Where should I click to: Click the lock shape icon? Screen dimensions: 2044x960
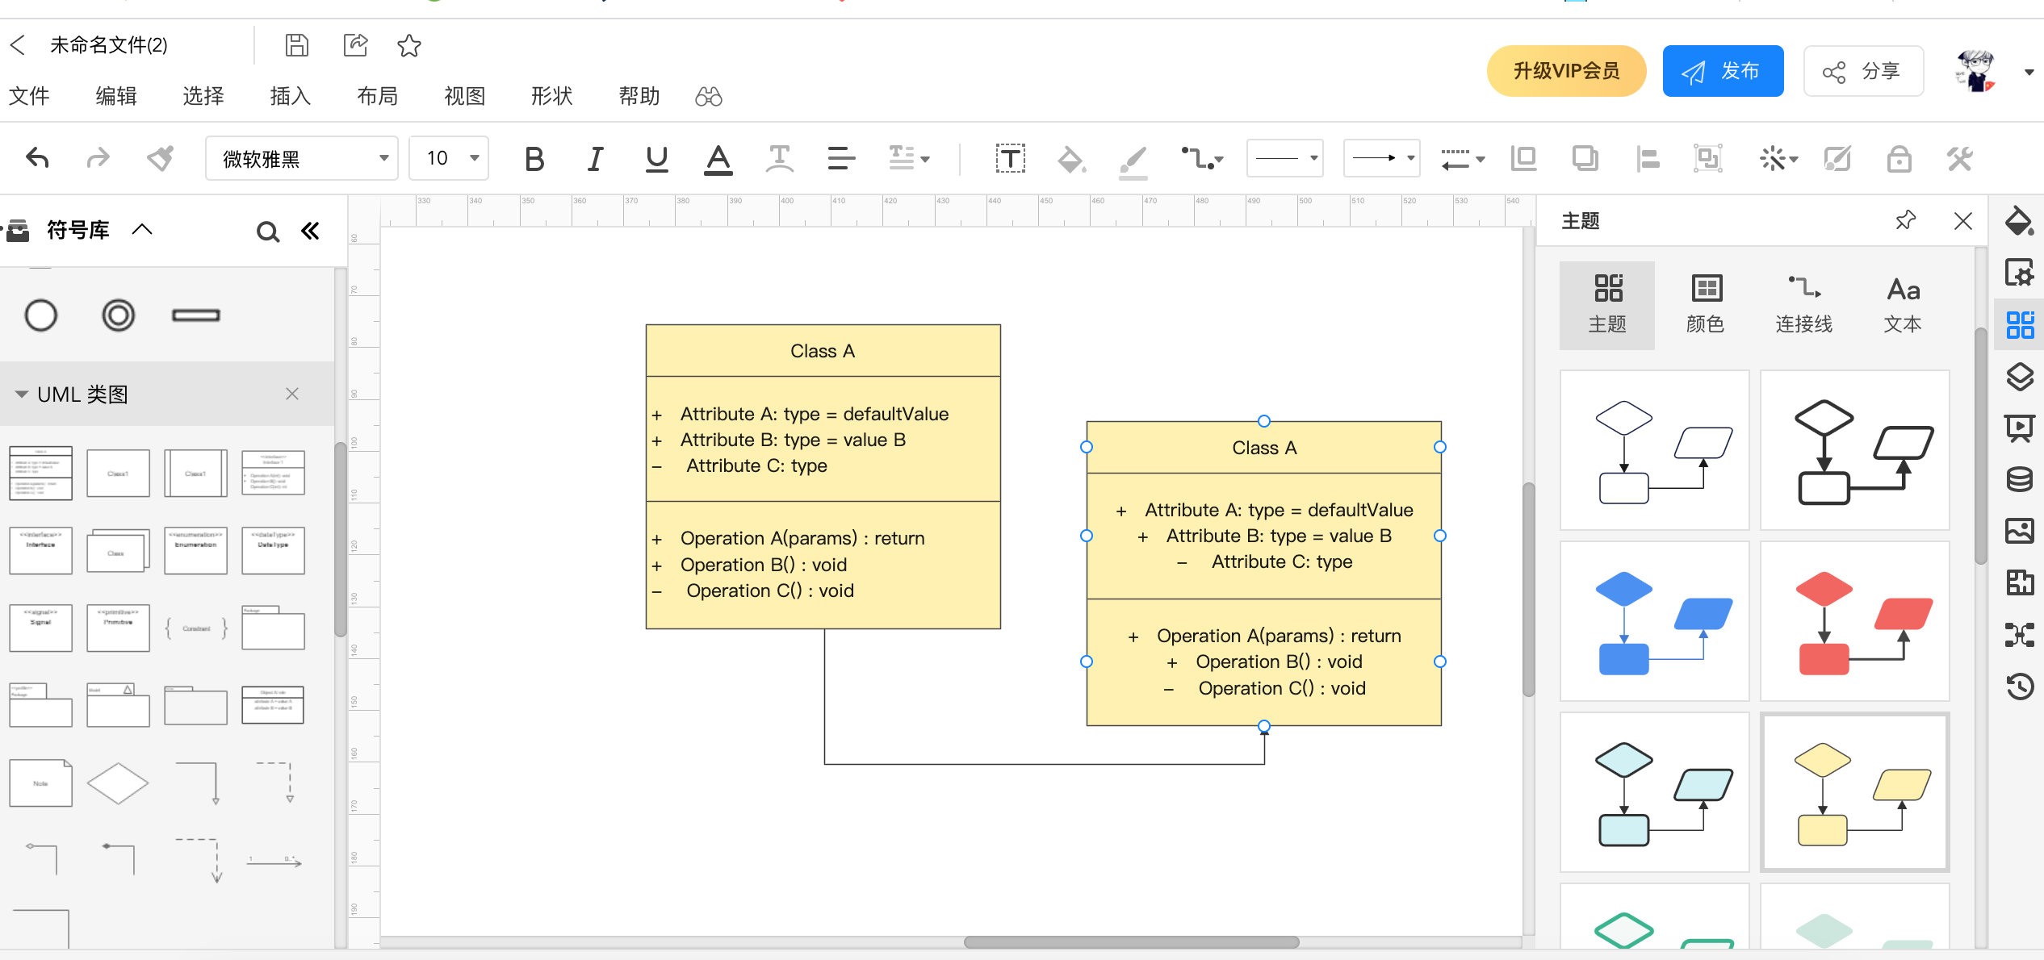[x=1899, y=159]
